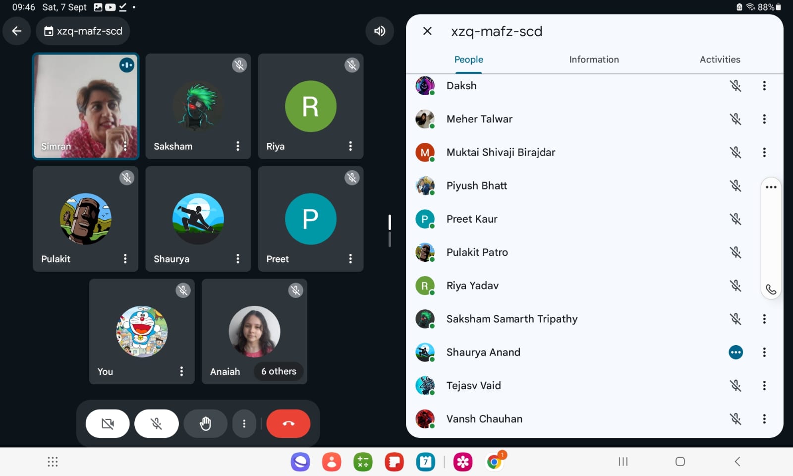
Task: Open more options for Daksh
Action: point(764,86)
